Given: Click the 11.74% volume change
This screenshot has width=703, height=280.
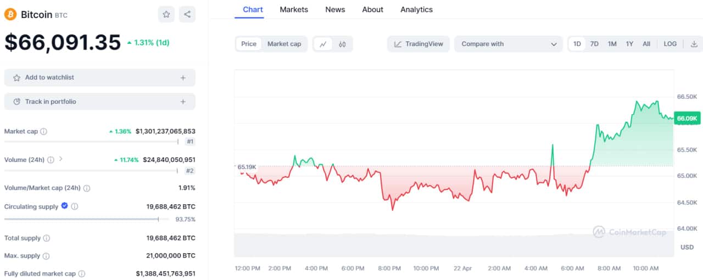Looking at the screenshot, I should point(126,160).
